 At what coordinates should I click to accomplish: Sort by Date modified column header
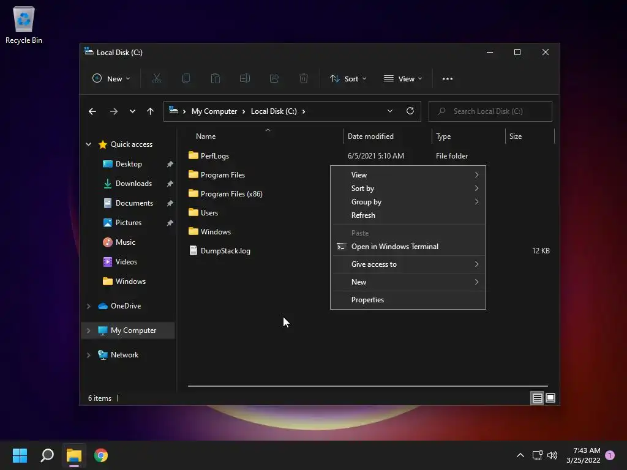[x=388, y=136]
